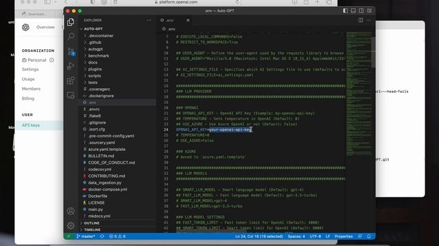The width and height of the screenshot is (439, 246).
Task: Open the .envrc file
Action: pyautogui.click(x=94, y=109)
